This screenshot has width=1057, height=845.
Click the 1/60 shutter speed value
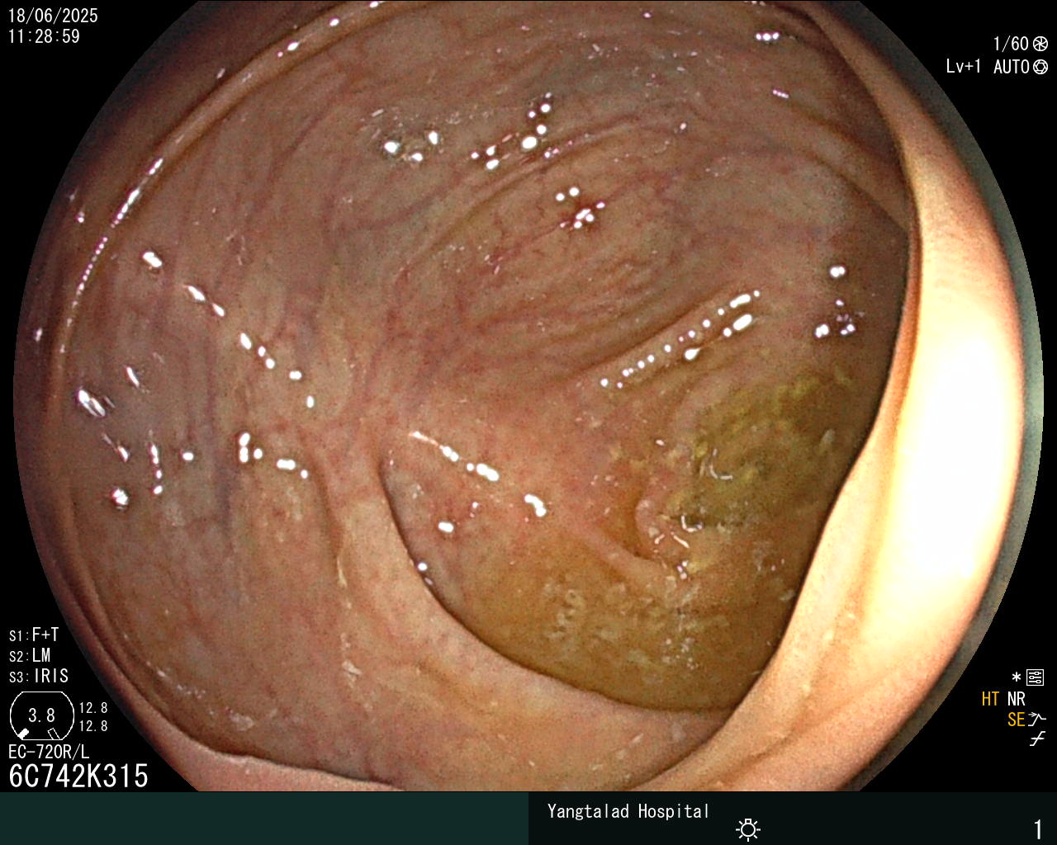pyautogui.click(x=1011, y=44)
